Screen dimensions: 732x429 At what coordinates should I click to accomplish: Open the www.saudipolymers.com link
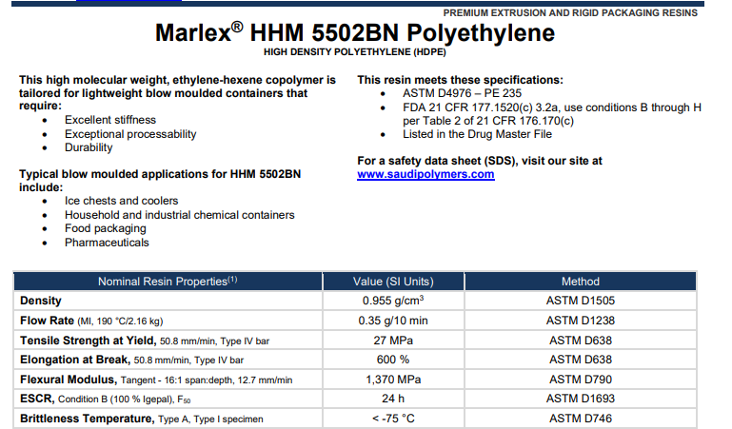(x=425, y=174)
